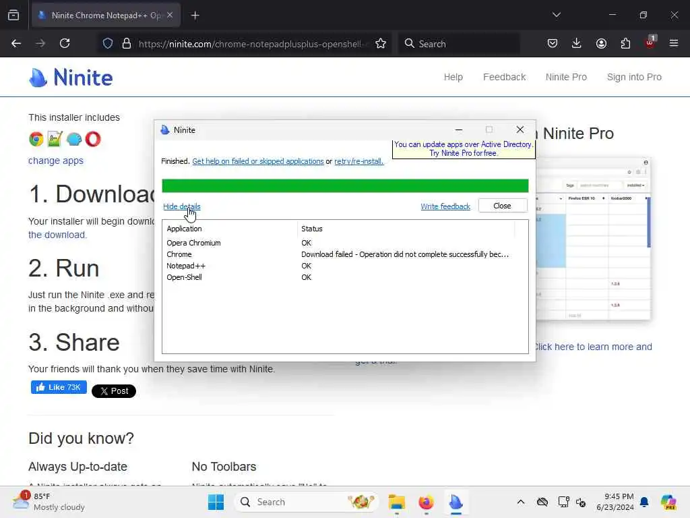Viewport: 690px width, 518px height.
Task: Click the Try Ninite Pro for free banner
Action: [464, 149]
